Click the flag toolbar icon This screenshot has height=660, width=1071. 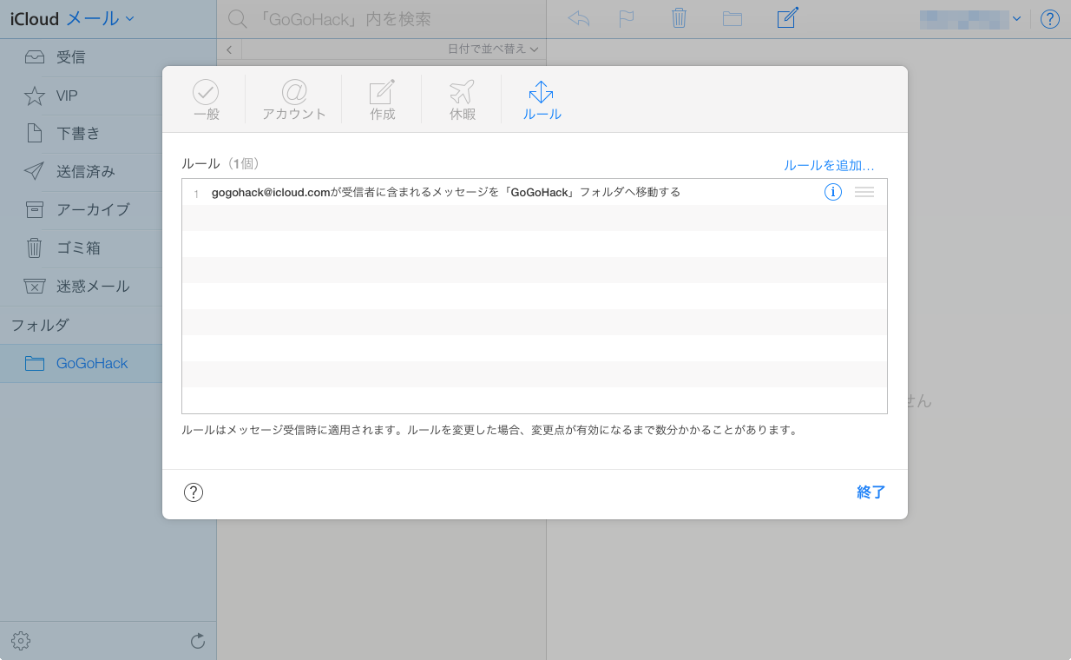pyautogui.click(x=627, y=18)
